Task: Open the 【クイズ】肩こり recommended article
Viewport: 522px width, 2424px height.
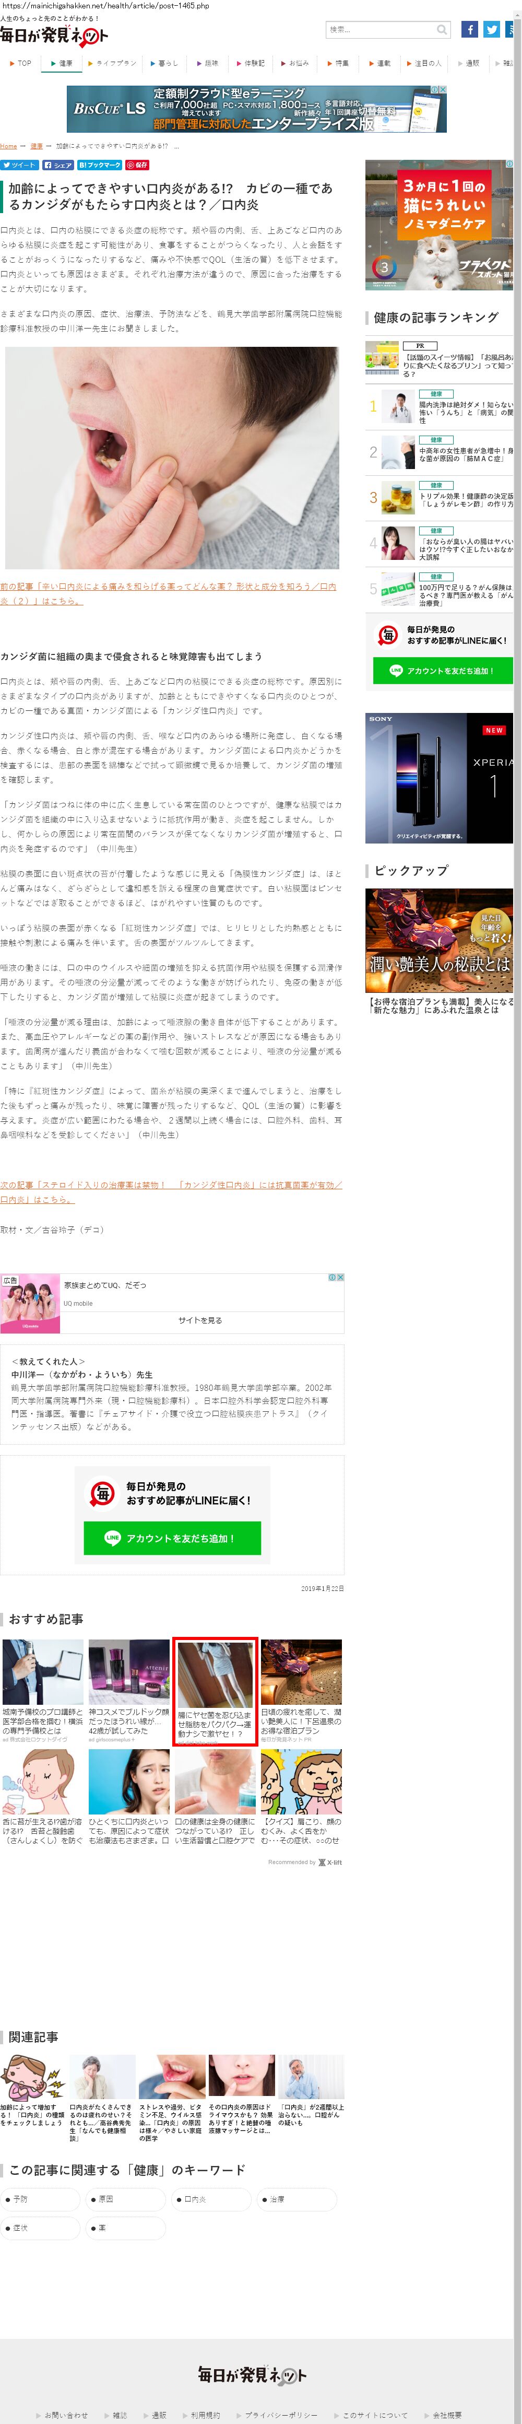Action: click(301, 1797)
